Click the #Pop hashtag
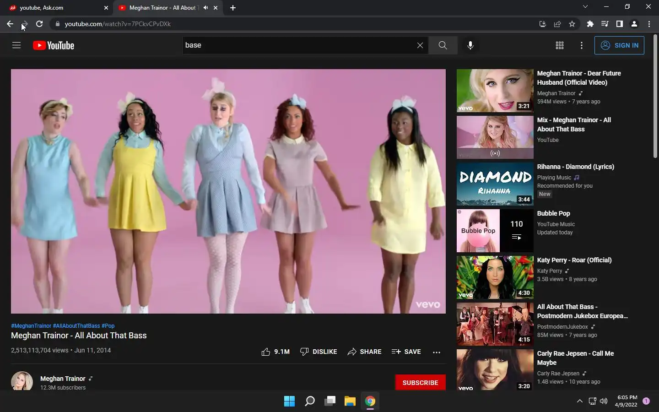659x412 pixels. point(108,326)
